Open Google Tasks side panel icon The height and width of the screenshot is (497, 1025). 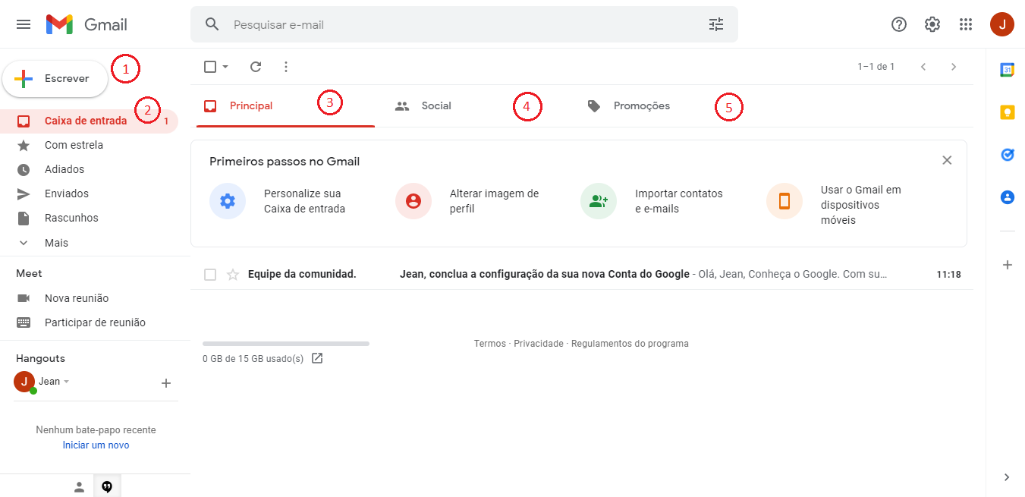(x=1008, y=155)
